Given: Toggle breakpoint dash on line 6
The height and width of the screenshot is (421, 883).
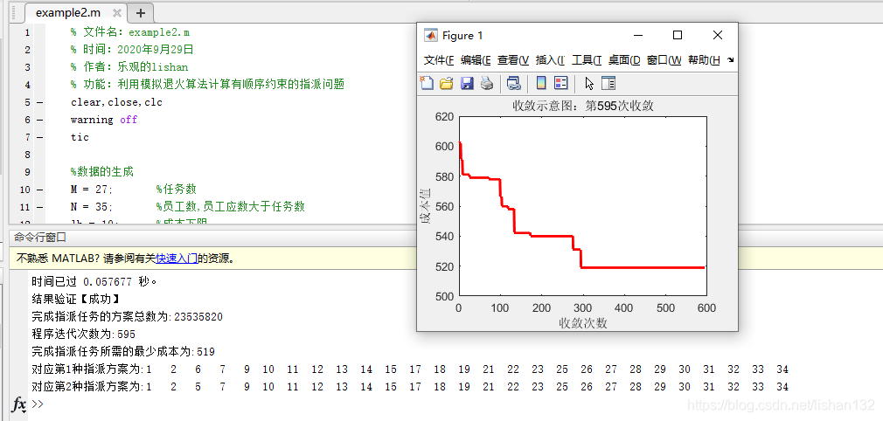Looking at the screenshot, I should pos(39,120).
